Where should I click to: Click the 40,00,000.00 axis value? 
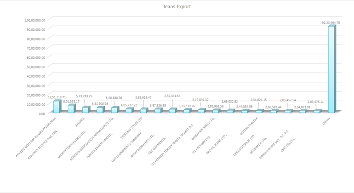tap(36, 76)
